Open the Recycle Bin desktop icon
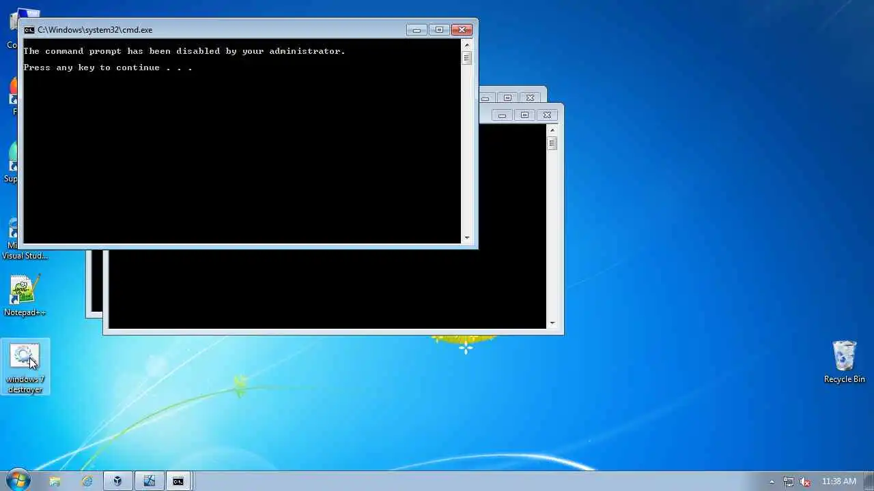 tap(844, 361)
